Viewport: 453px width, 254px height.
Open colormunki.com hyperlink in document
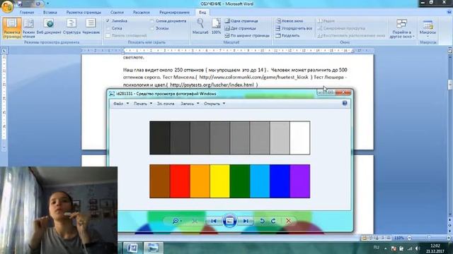[253, 77]
